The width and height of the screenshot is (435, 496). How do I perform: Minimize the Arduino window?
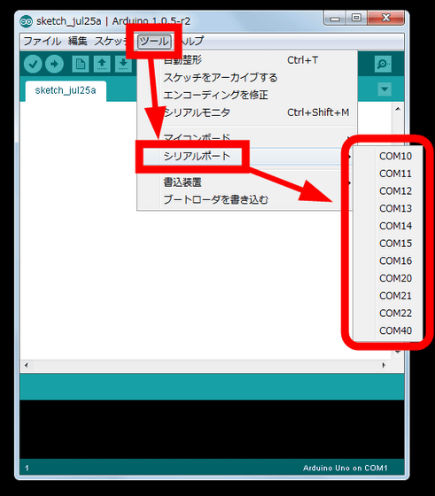tap(335, 19)
